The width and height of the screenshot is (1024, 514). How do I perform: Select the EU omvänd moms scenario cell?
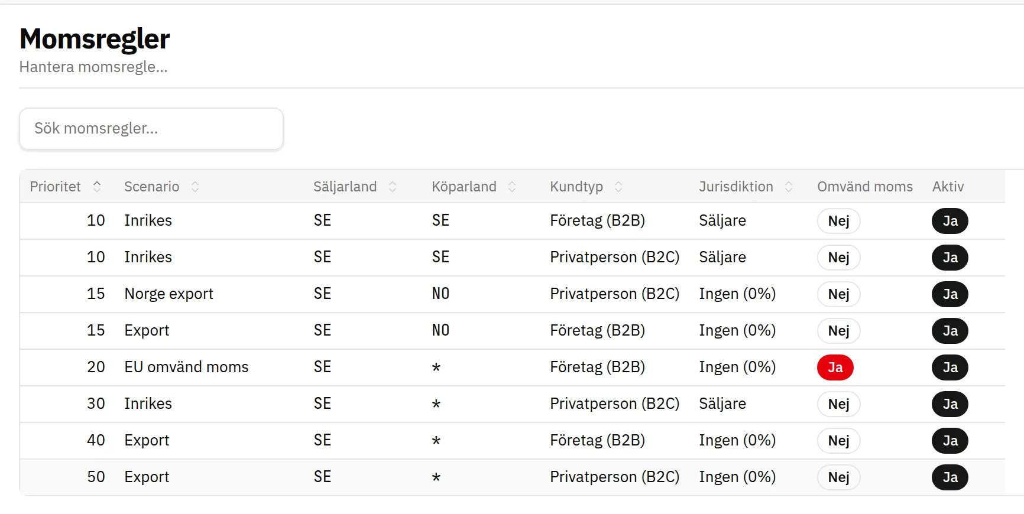pyautogui.click(x=186, y=367)
